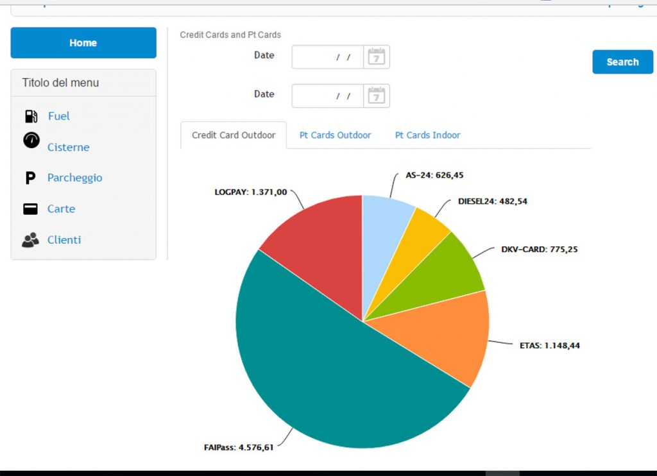Open the Carte menu link
657x476 pixels.
[x=61, y=208]
